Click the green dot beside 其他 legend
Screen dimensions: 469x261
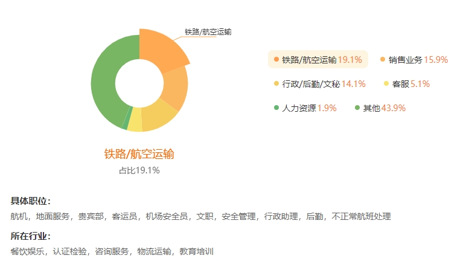pyautogui.click(x=357, y=108)
